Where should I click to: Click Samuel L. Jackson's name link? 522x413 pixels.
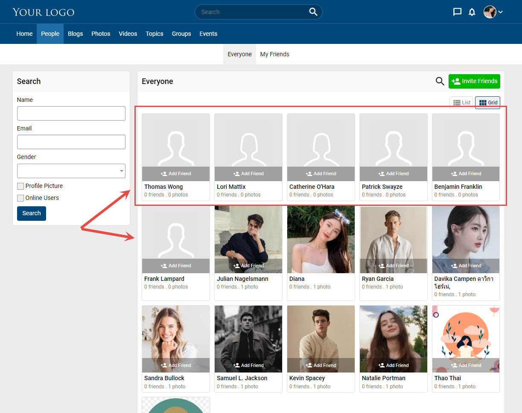point(242,378)
